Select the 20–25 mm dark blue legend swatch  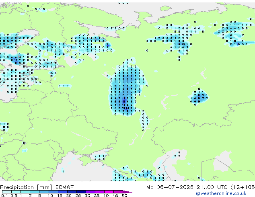(72, 192)
